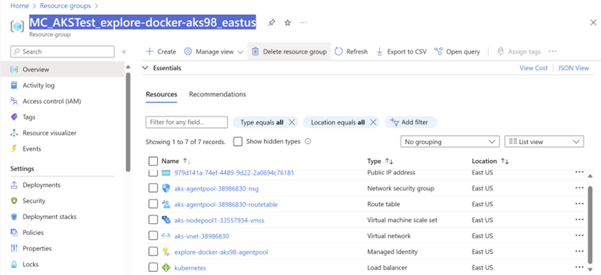
Task: Remove the Type equals all filter
Action: [x=292, y=122]
